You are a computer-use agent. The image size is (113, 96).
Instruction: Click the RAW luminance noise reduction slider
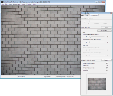pyautogui.click(x=97, y=37)
